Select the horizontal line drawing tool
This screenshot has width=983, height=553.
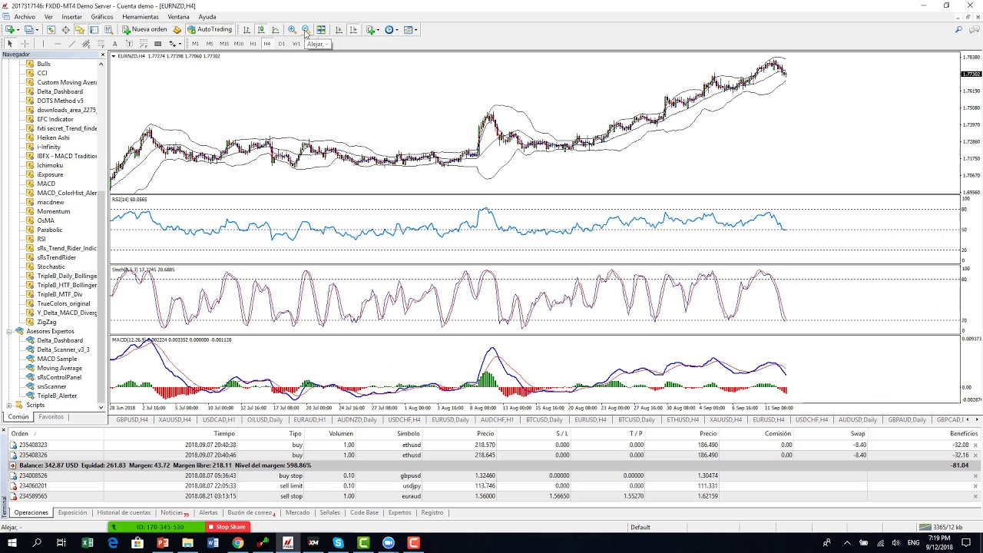click(x=58, y=44)
